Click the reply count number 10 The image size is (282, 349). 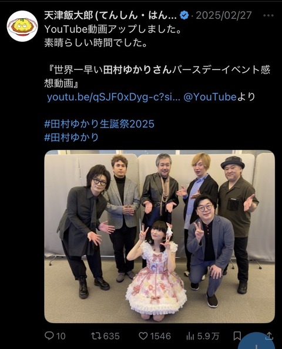click(x=61, y=336)
